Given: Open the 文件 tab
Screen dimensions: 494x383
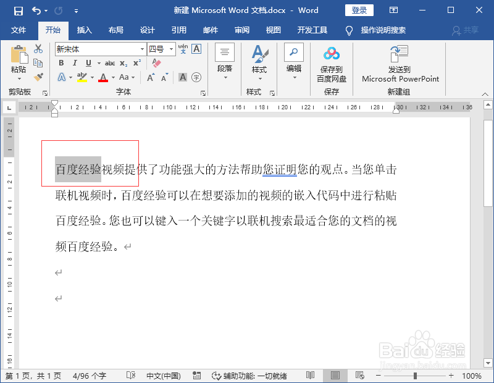Looking at the screenshot, I should click(19, 30).
